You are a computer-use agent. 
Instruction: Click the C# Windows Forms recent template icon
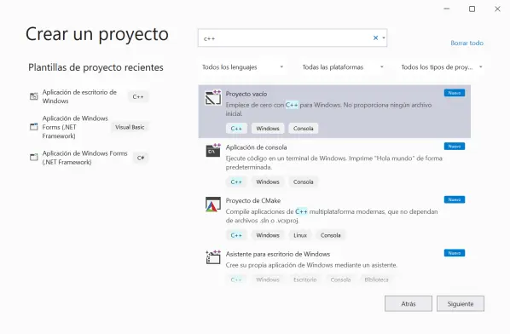pos(34,158)
